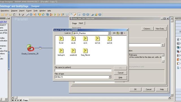Open the Diagram menu
Viewport: 181px width, 102px height.
point(14,11)
